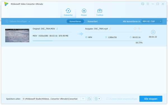Click the 18.73% progress value
The width and height of the screenshot is (168, 105).
(x=139, y=43)
